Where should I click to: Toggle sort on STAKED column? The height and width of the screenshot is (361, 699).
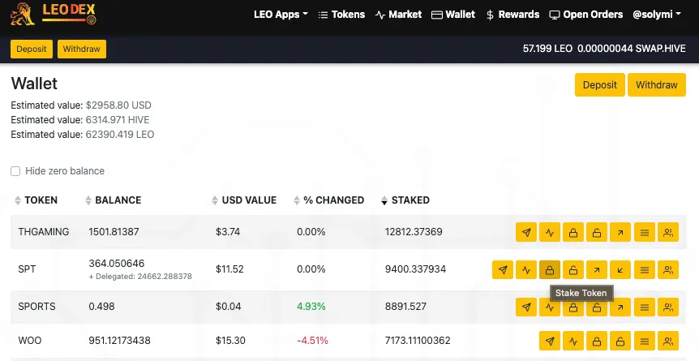[405, 200]
